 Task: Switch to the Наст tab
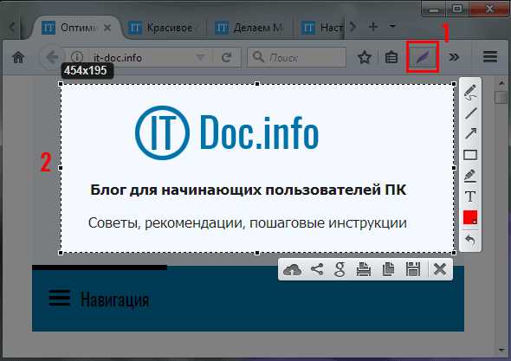[321, 28]
